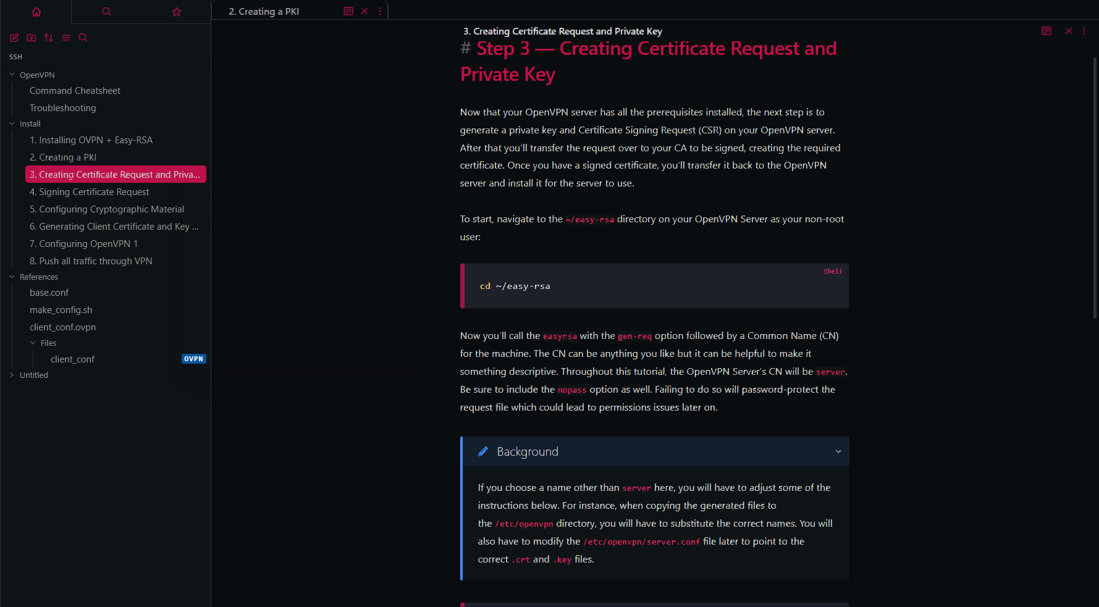Collapse the OpenVPN folder
The image size is (1099, 607).
click(x=12, y=75)
